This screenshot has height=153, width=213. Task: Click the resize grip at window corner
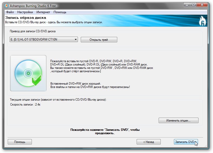[206, 146]
